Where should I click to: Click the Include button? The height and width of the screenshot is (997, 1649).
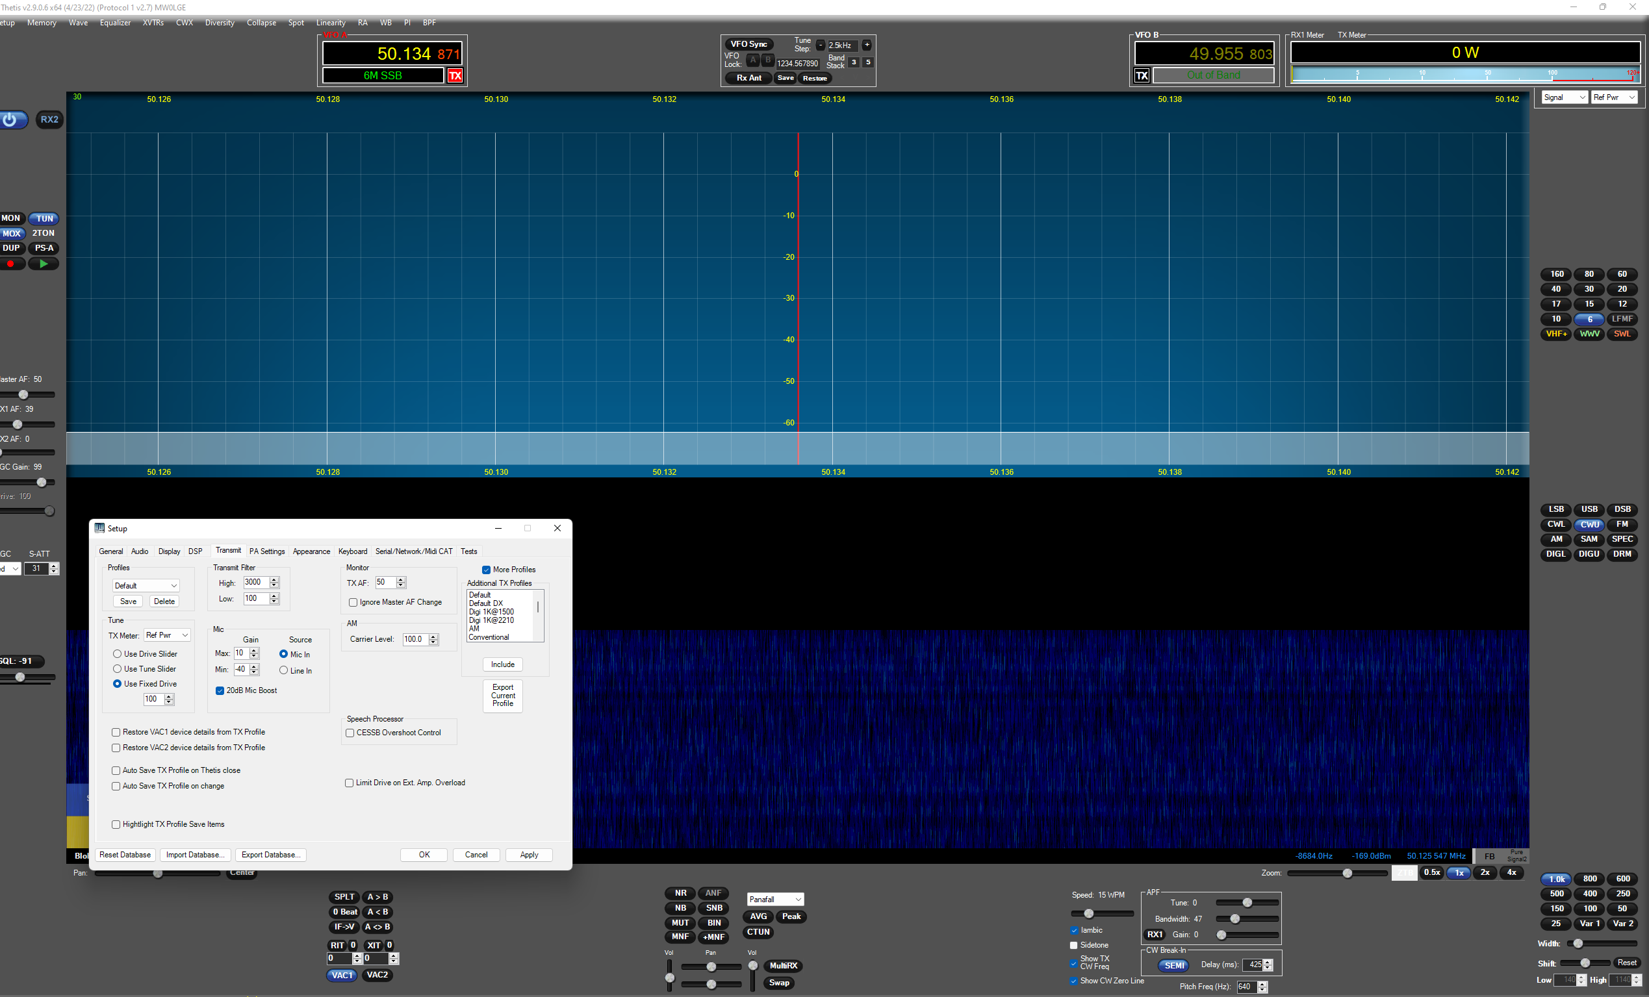(x=503, y=665)
